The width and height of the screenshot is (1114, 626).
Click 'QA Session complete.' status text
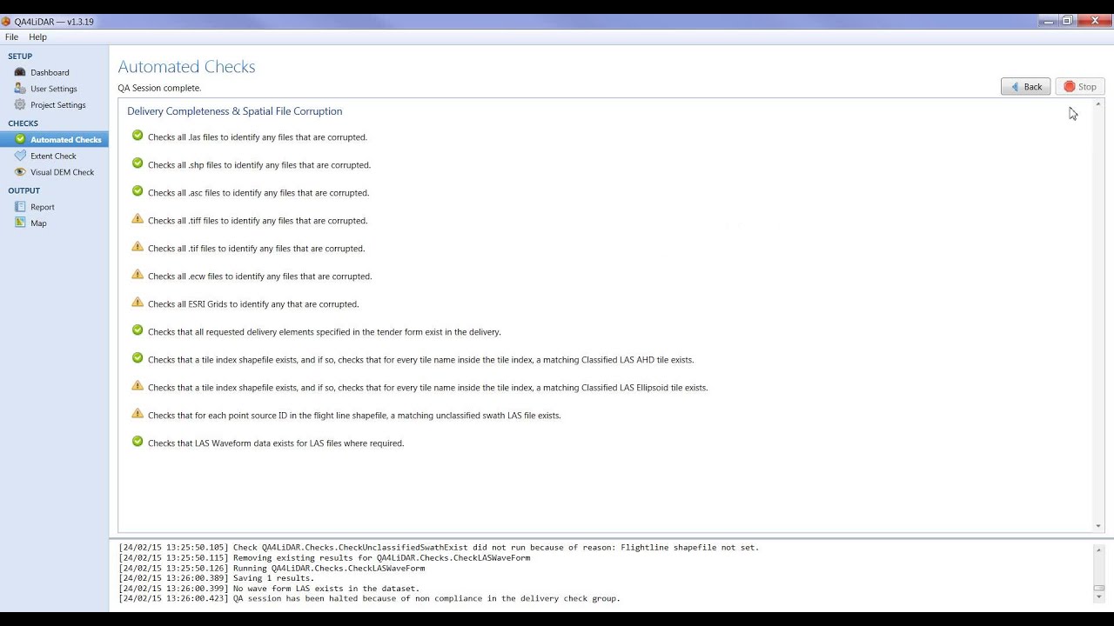pyautogui.click(x=159, y=88)
